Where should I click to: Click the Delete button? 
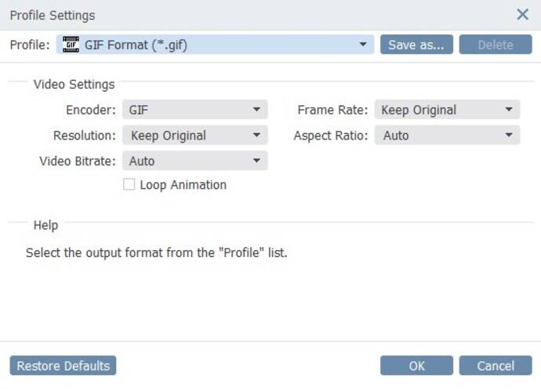495,45
